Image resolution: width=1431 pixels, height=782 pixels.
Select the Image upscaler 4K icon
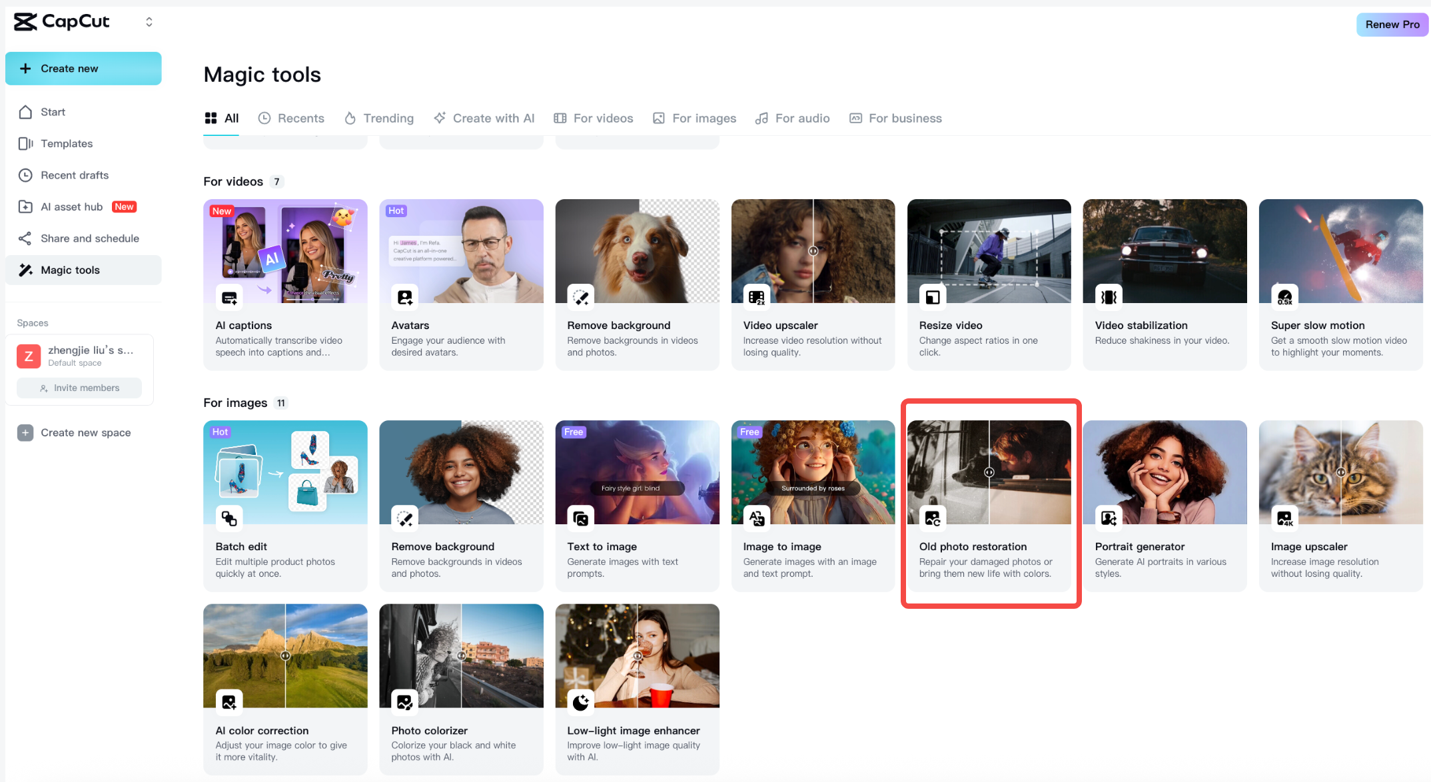[x=1284, y=519]
